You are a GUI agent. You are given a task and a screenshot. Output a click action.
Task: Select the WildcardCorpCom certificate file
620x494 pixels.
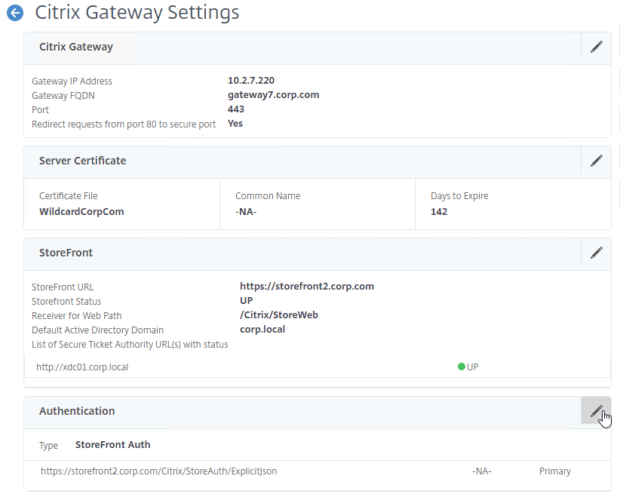[81, 212]
